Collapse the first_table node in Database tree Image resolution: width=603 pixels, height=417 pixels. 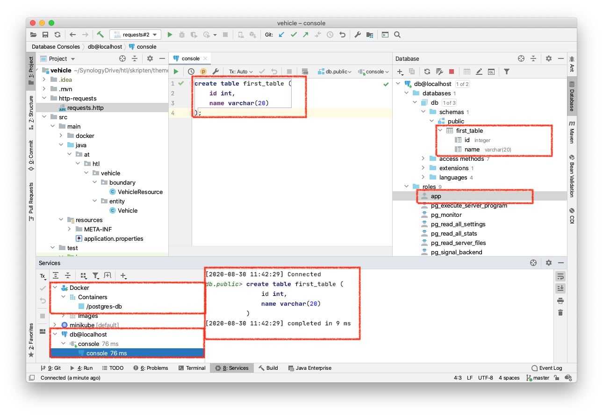(440, 131)
